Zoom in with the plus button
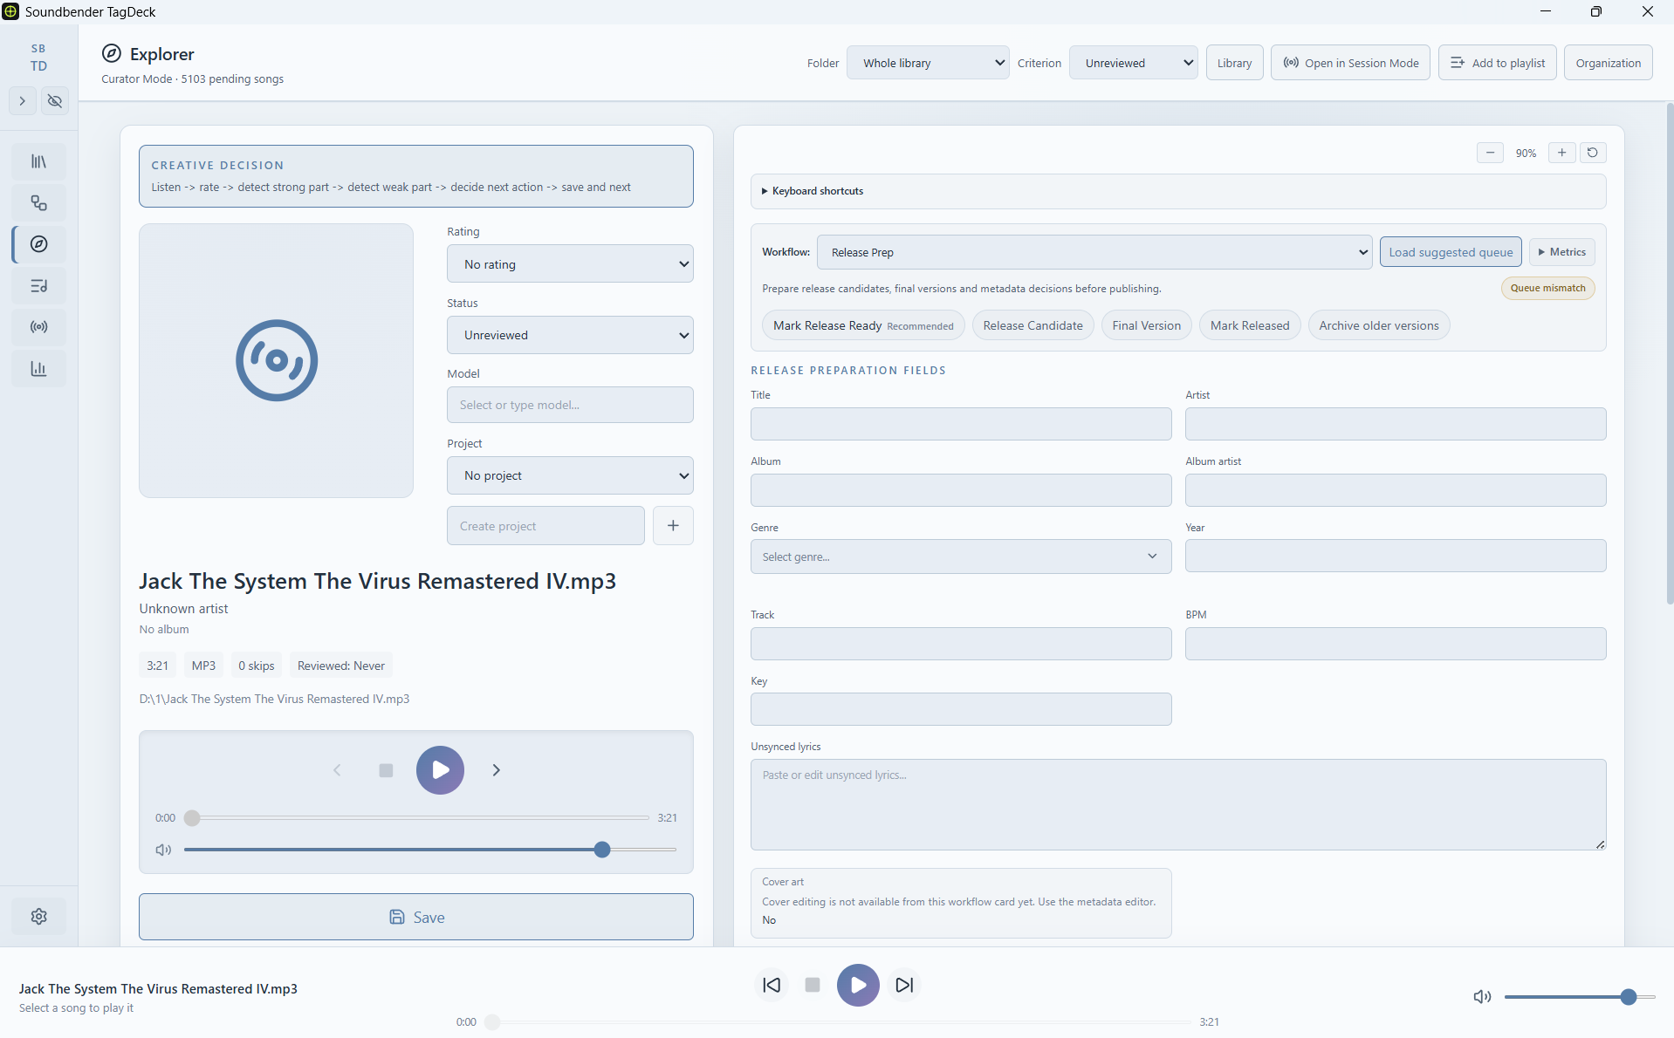Viewport: 1674px width, 1038px height. 1561,153
